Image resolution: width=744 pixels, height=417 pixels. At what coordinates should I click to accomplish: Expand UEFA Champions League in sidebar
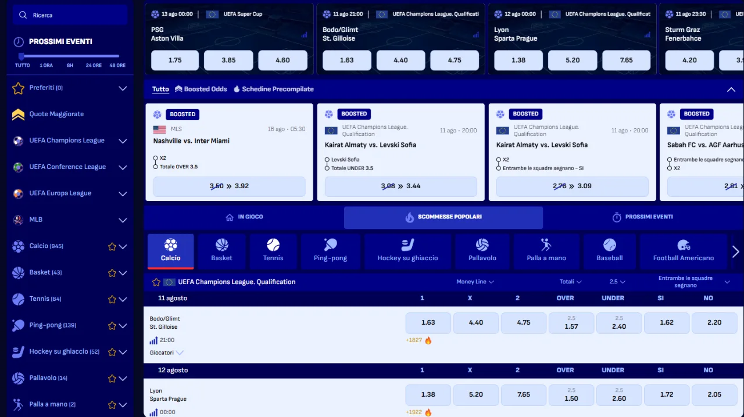click(x=123, y=141)
